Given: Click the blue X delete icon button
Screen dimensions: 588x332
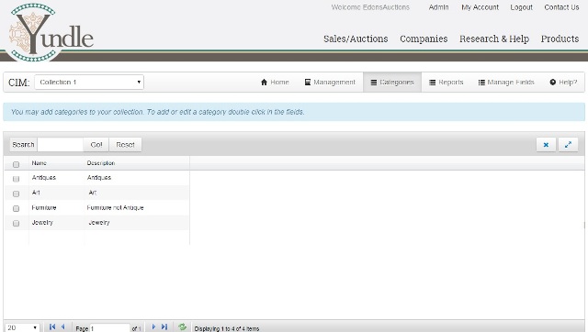Looking at the screenshot, I should (x=546, y=145).
